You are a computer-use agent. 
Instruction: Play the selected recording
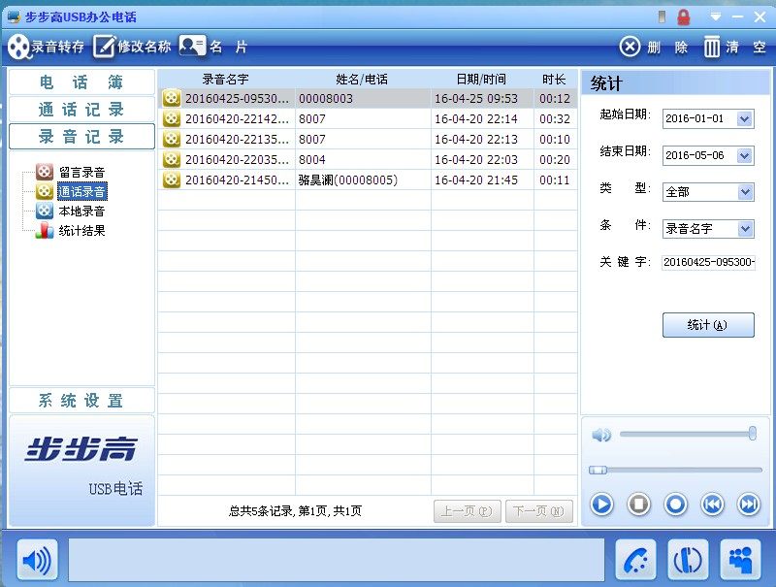pos(601,505)
